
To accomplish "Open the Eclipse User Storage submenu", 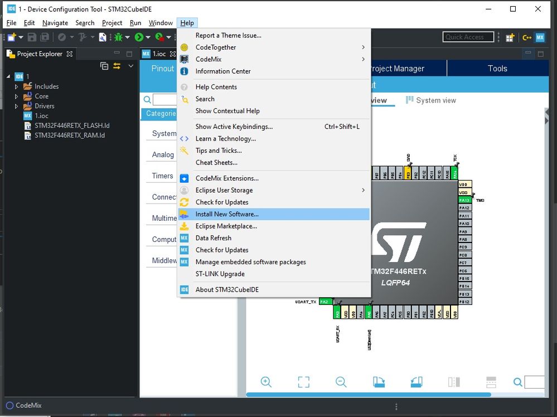I will click(x=274, y=191).
